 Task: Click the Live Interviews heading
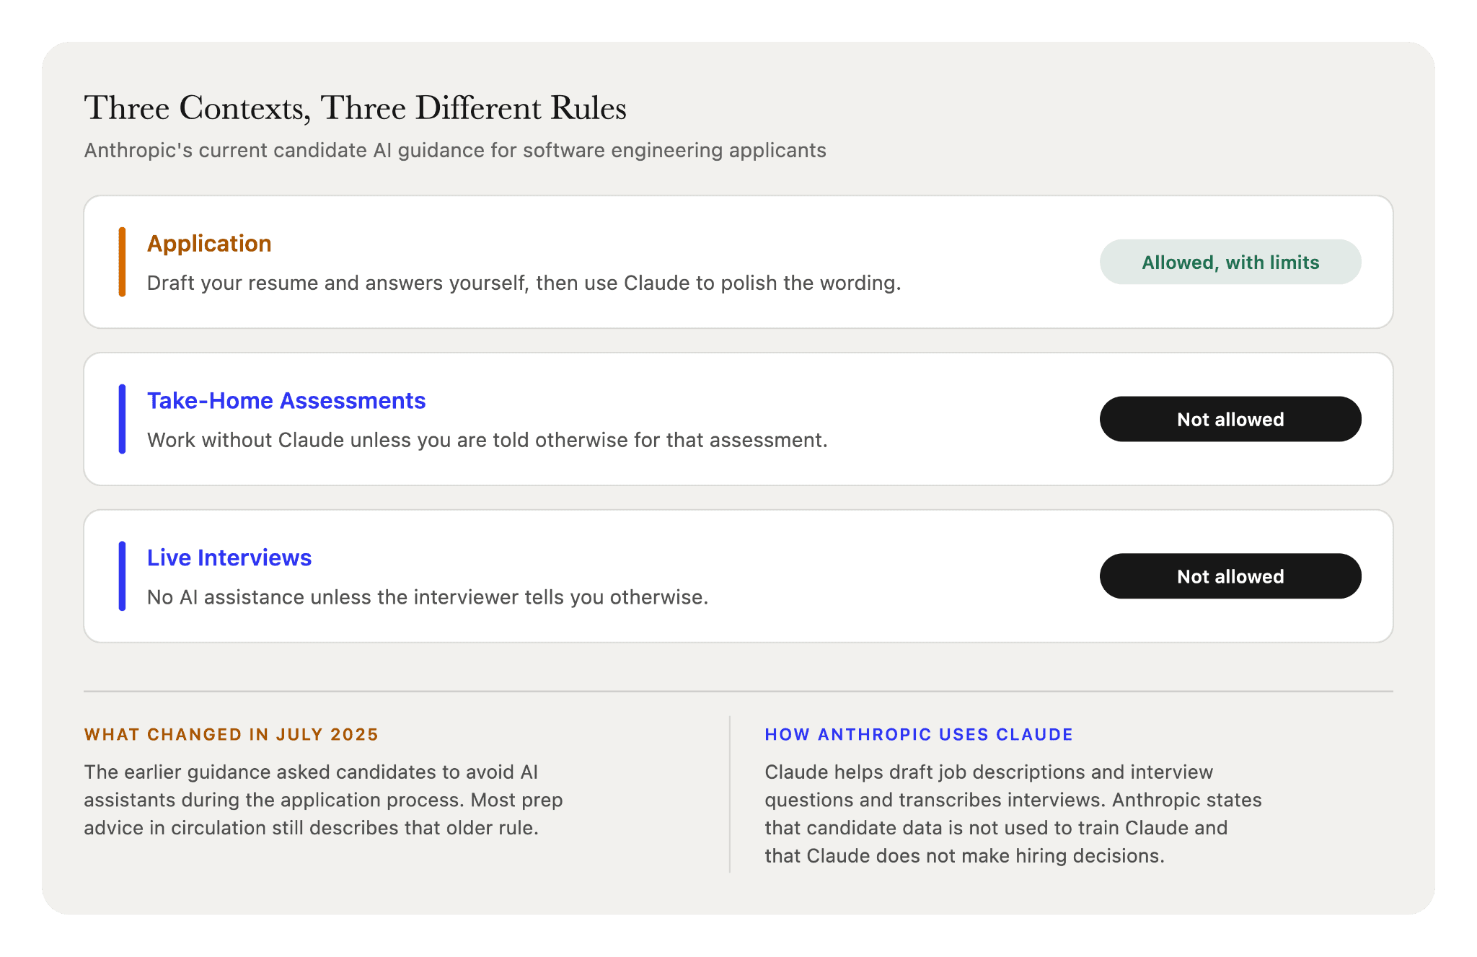coord(229,557)
